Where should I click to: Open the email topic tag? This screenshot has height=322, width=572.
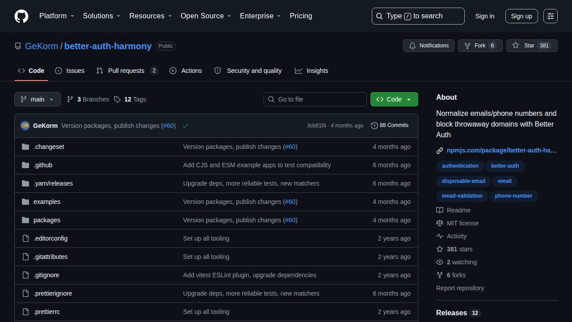click(x=505, y=181)
